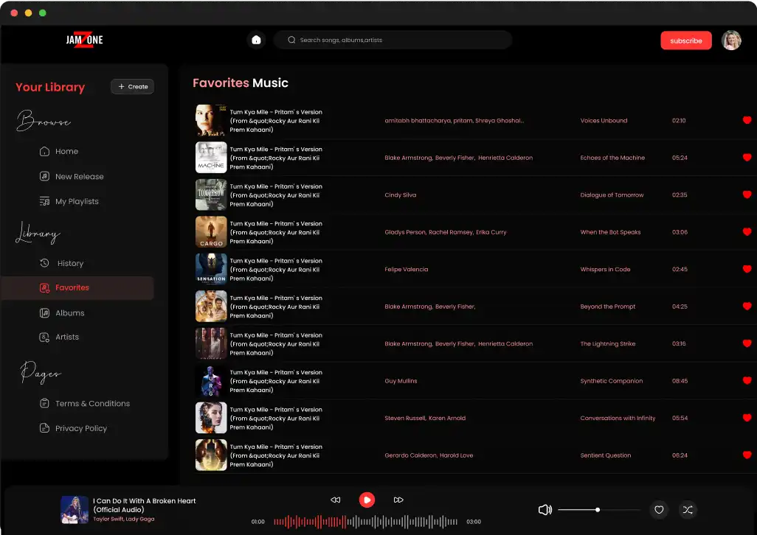
Task: Open the Privacy Policy page
Action: coord(73,428)
